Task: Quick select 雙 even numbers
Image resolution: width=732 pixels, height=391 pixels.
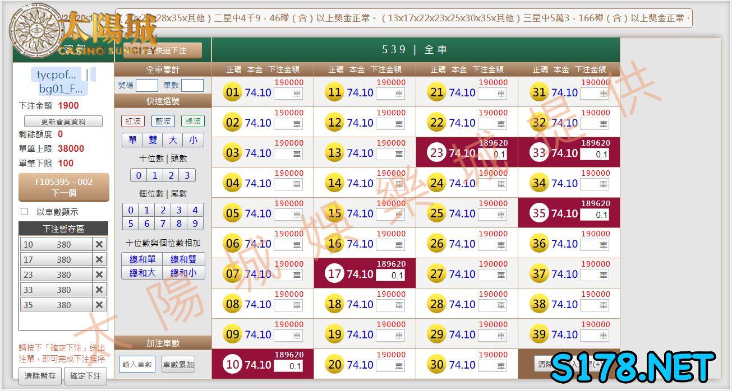Action: coord(153,140)
